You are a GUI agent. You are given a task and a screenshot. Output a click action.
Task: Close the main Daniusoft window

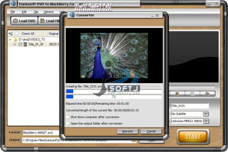[217, 4]
